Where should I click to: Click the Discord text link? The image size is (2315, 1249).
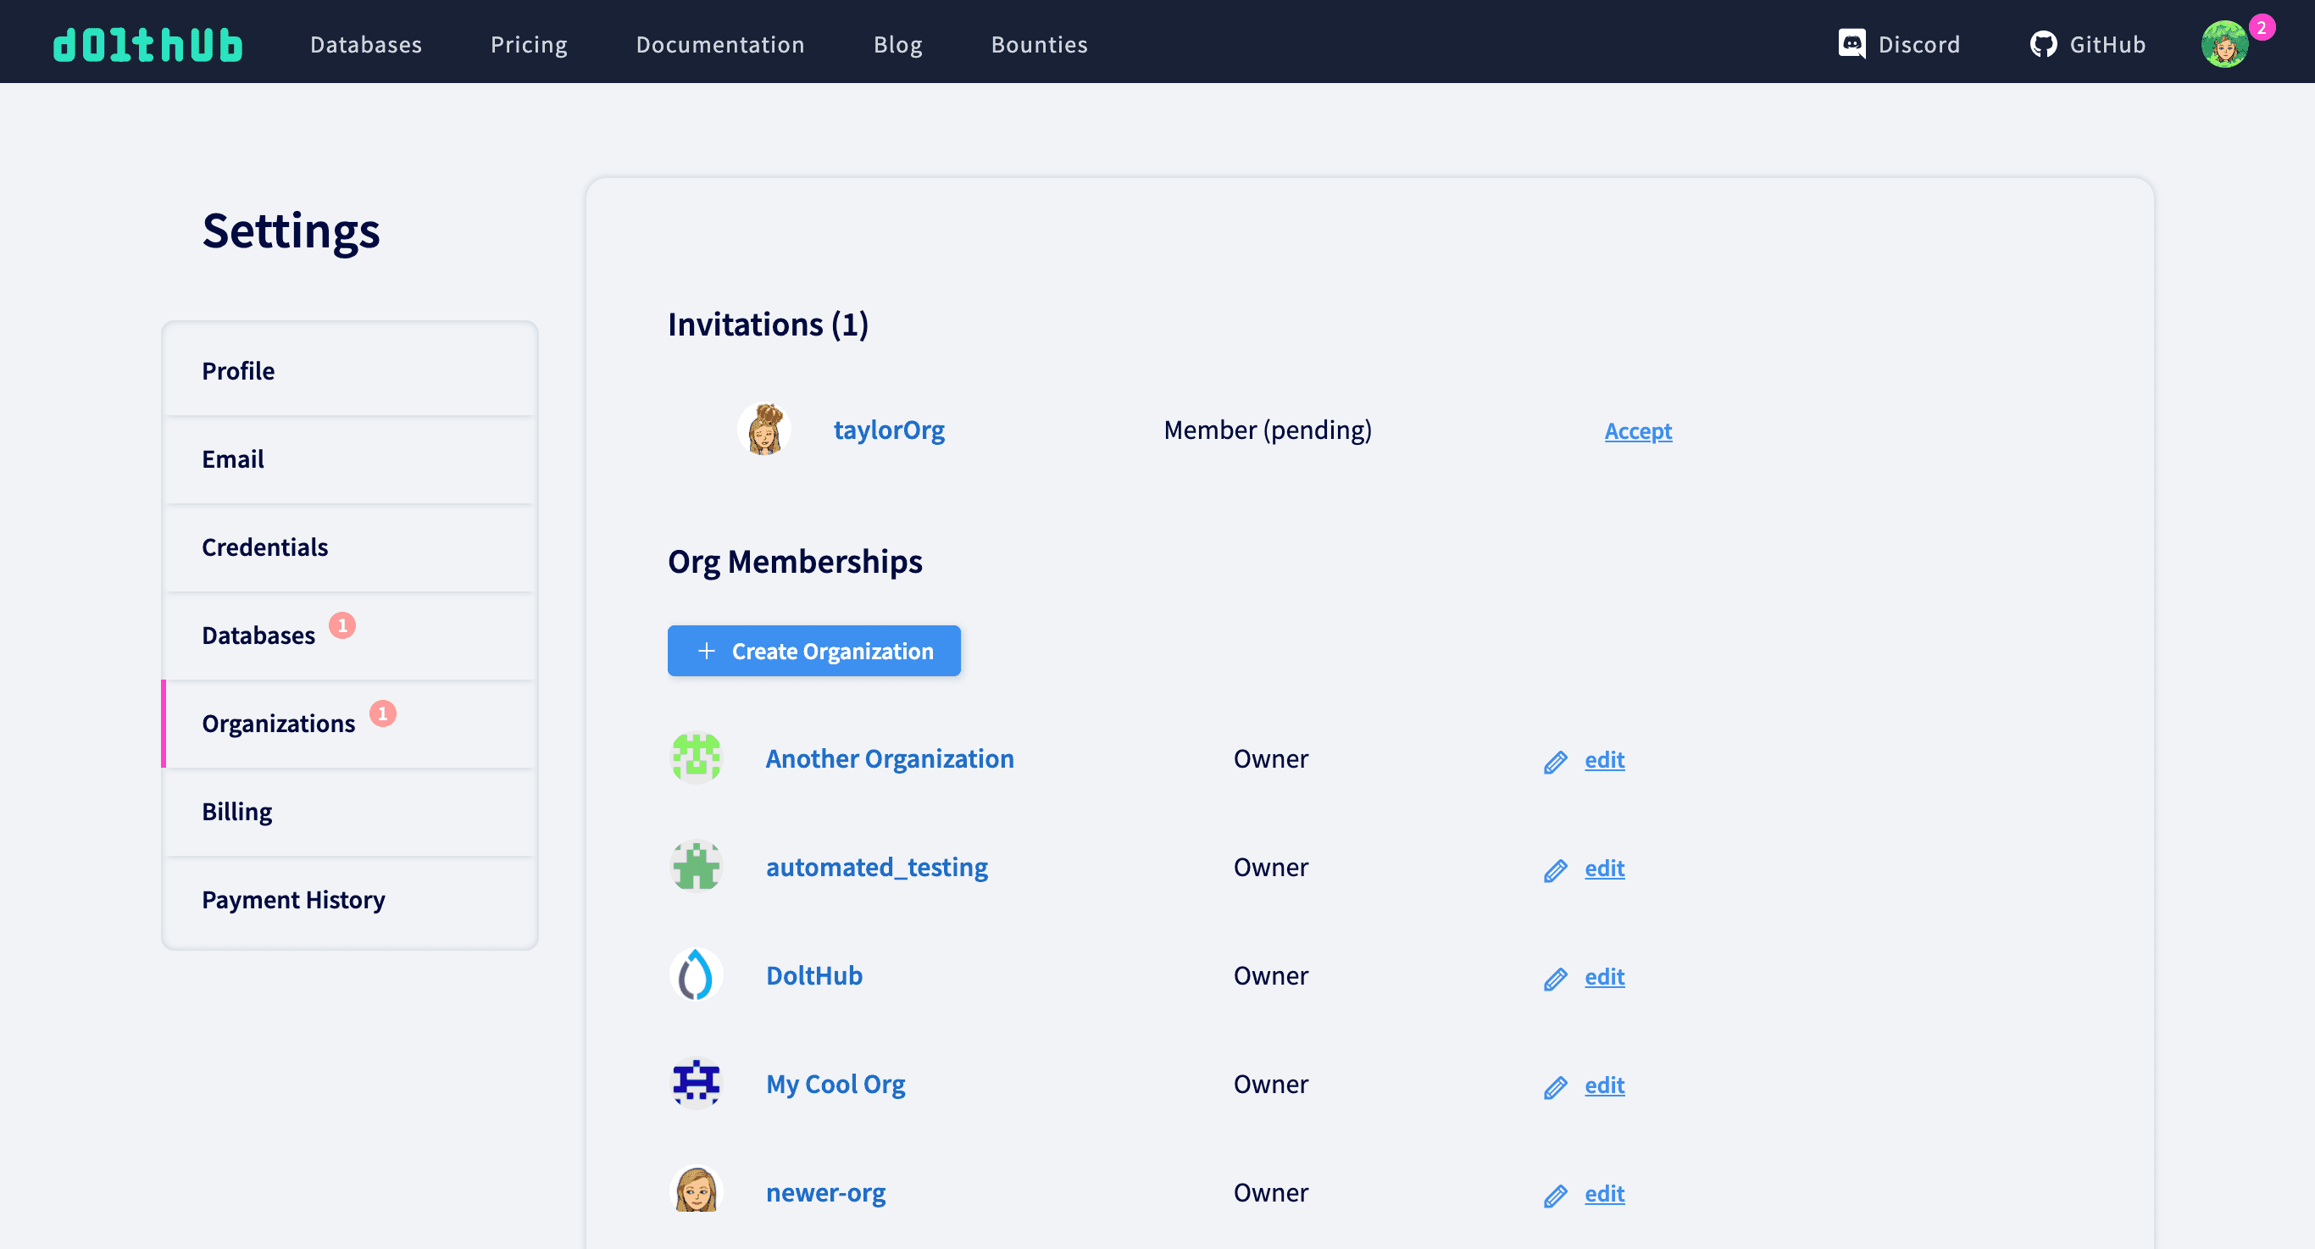tap(1918, 44)
